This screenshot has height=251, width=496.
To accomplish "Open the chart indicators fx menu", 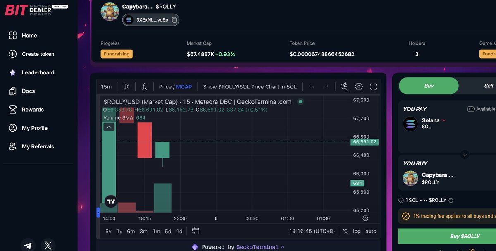I will (x=144, y=87).
